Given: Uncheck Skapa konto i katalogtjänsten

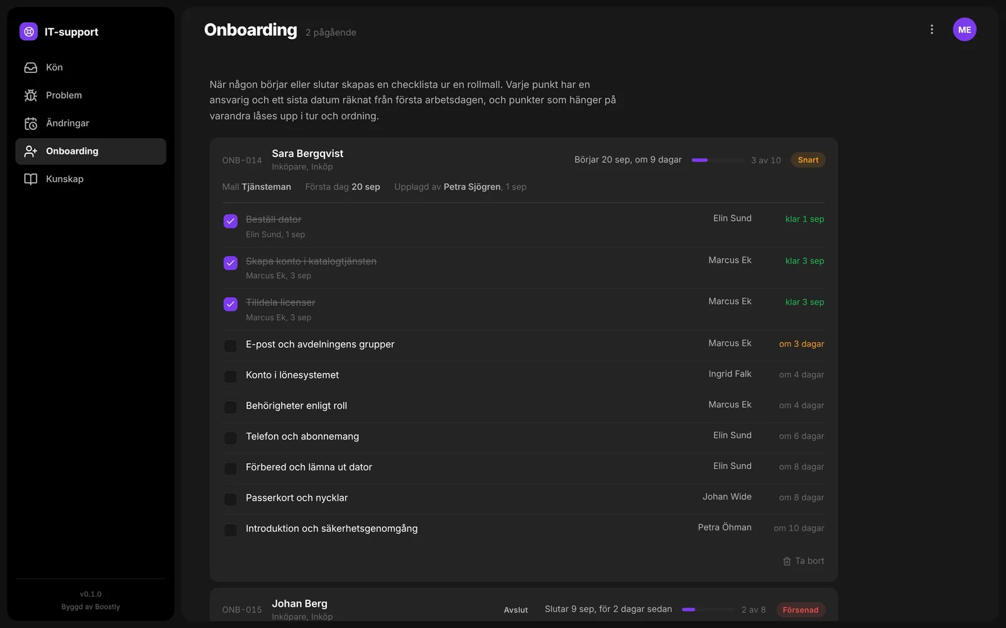Looking at the screenshot, I should (x=231, y=263).
